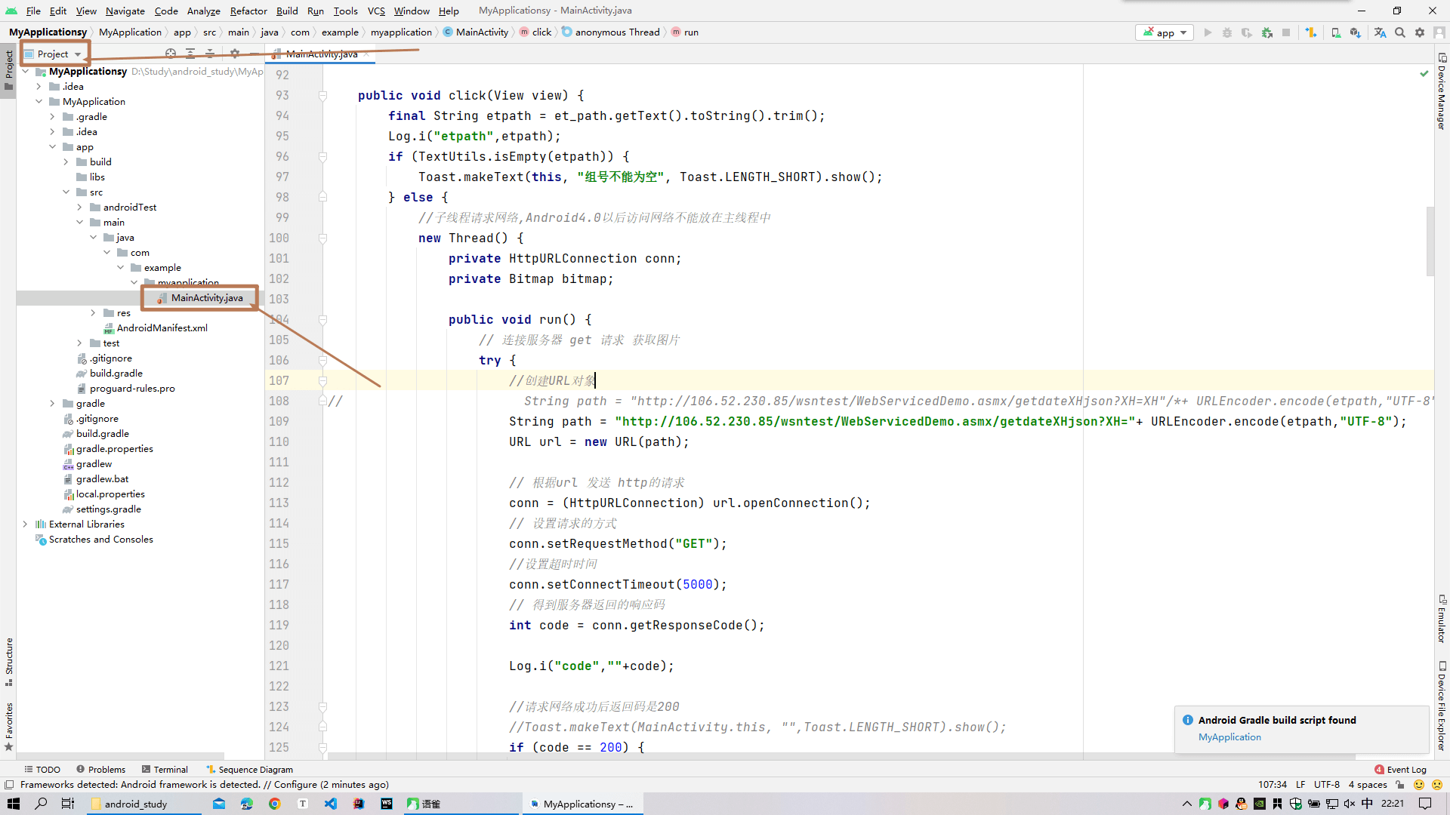This screenshot has height=815, width=1450.
Task: Open the Refactor menu
Action: 248,11
